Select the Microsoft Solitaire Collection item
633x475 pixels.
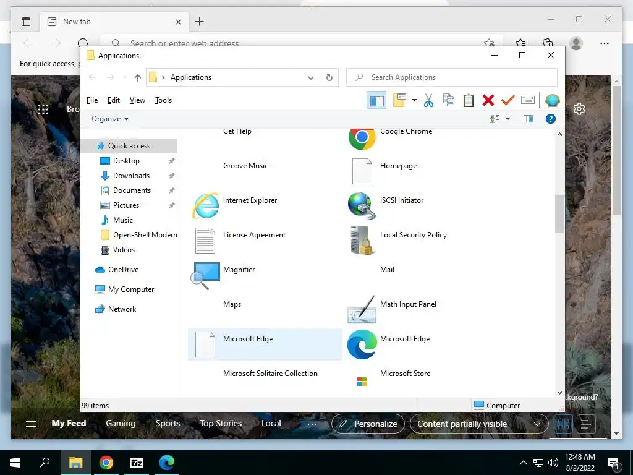click(x=270, y=374)
